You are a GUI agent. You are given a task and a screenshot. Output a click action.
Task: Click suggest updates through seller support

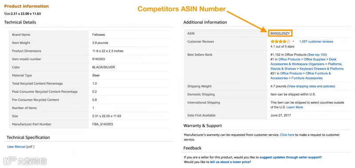[x=290, y=157]
